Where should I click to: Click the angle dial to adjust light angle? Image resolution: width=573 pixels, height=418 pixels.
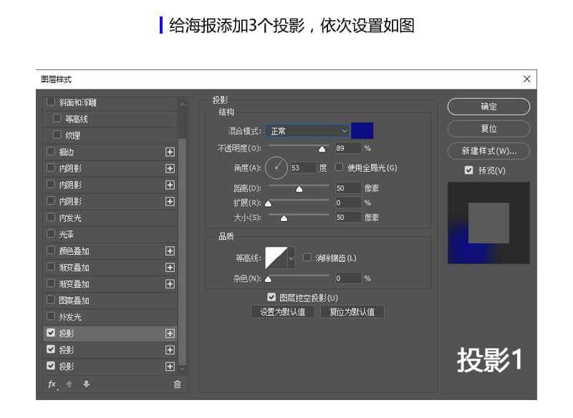(276, 168)
